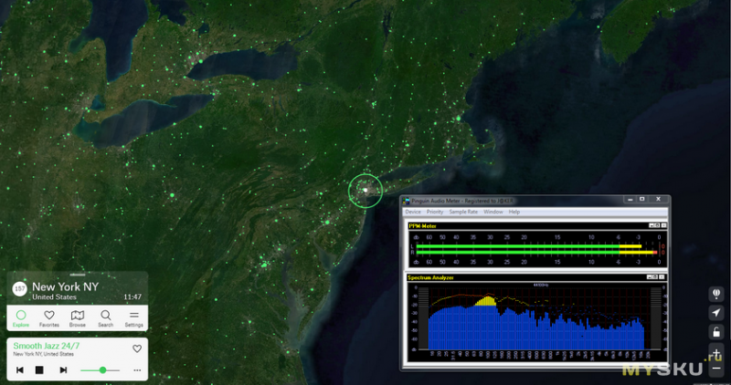Toggle the map lock icon
The image size is (731, 385).
click(717, 332)
